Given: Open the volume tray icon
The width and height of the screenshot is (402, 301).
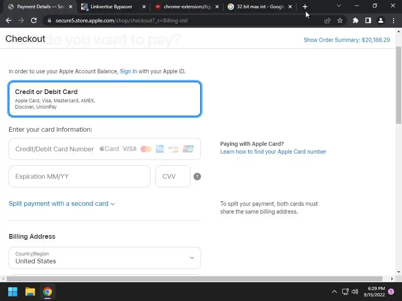Looking at the screenshot, I should point(355,292).
